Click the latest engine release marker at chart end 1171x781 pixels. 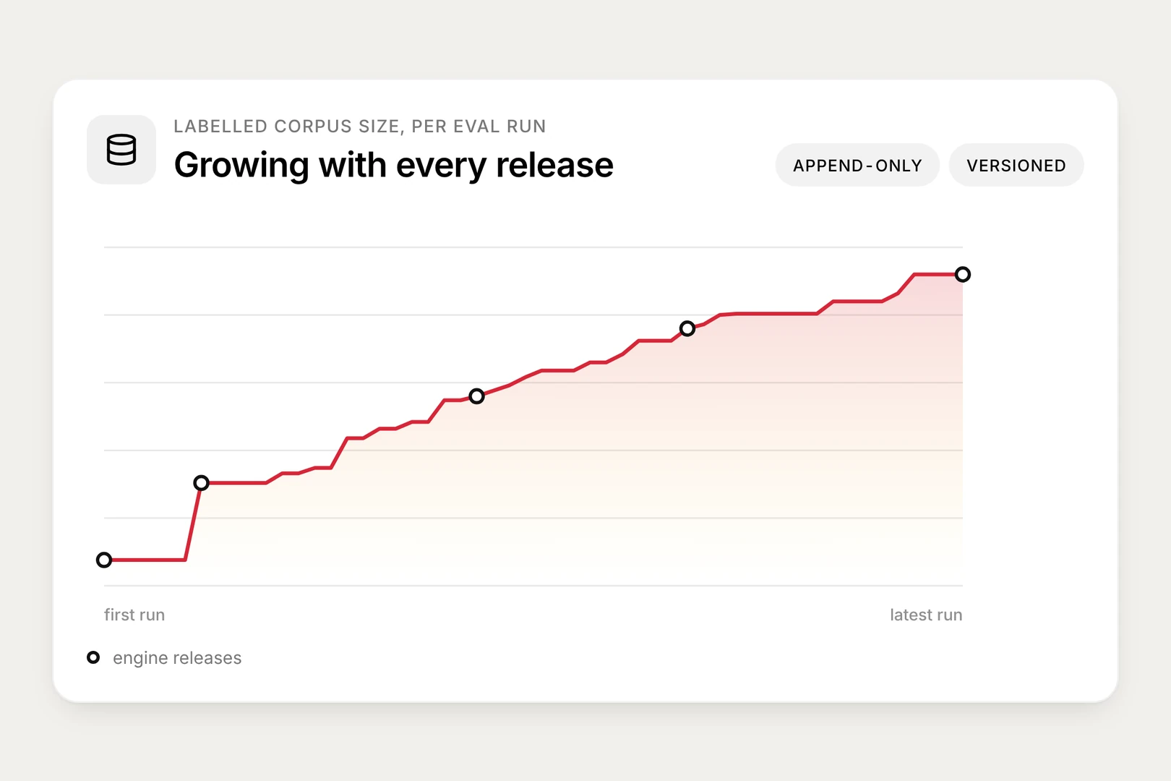pyautogui.click(x=963, y=274)
